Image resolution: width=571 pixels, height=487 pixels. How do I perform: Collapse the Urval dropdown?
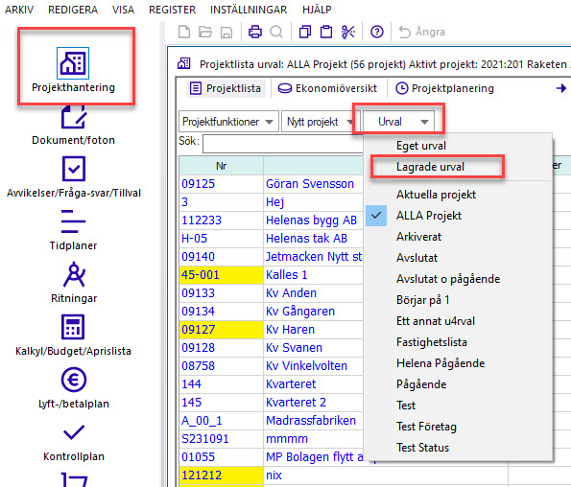click(x=398, y=122)
